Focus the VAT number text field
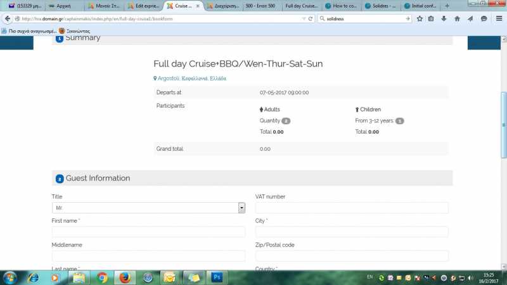 (x=352, y=208)
